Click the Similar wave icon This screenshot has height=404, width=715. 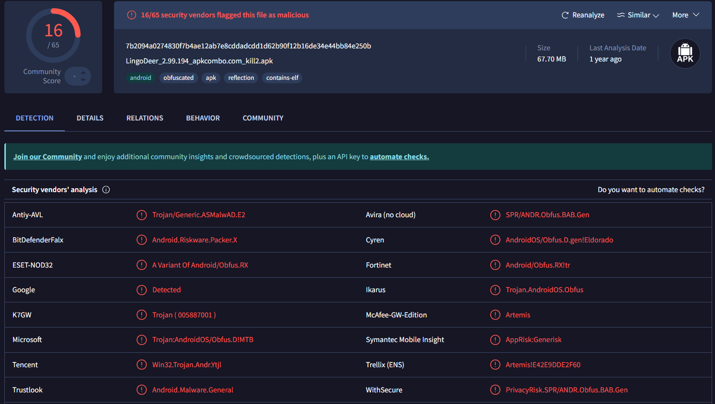tap(621, 15)
